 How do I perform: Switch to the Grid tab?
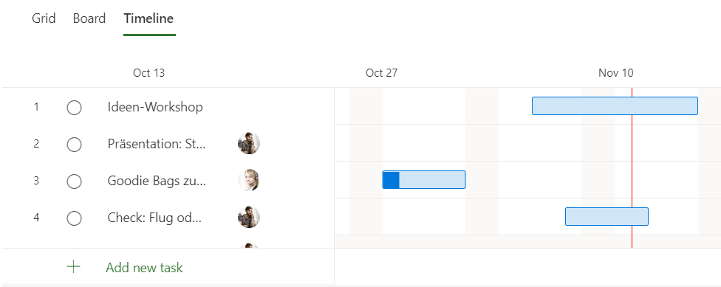tap(44, 18)
